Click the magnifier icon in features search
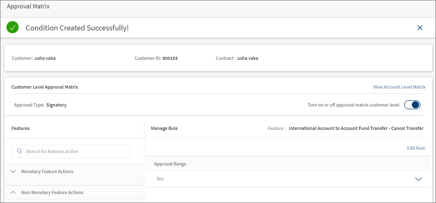This screenshot has width=436, height=203. pos(19,151)
